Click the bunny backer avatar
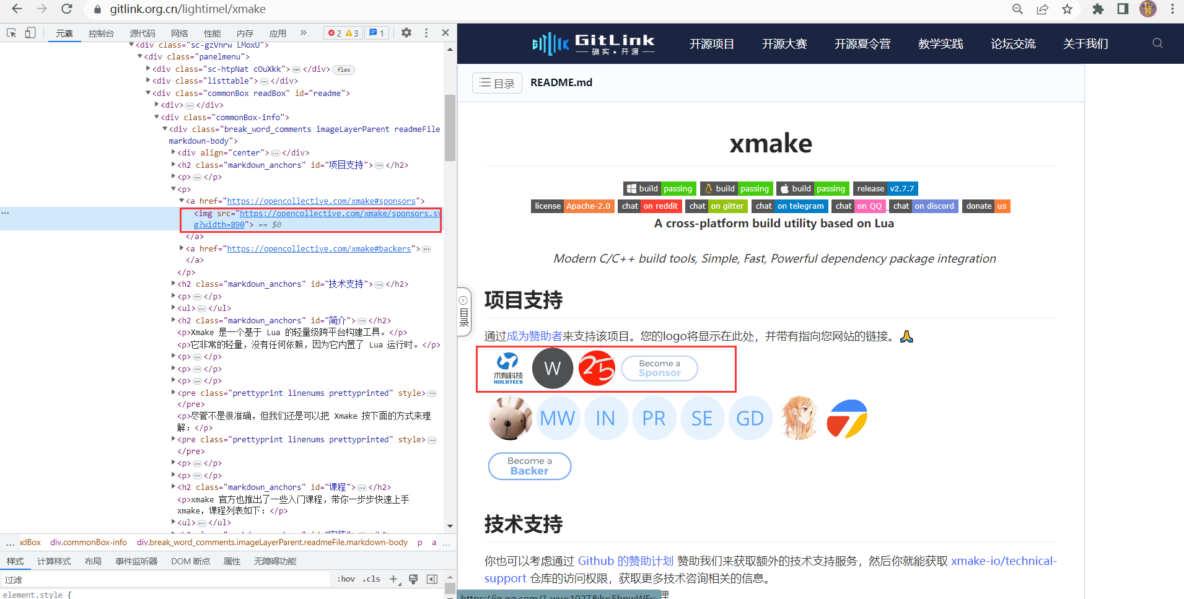Image resolution: width=1184 pixels, height=599 pixels. [511, 418]
